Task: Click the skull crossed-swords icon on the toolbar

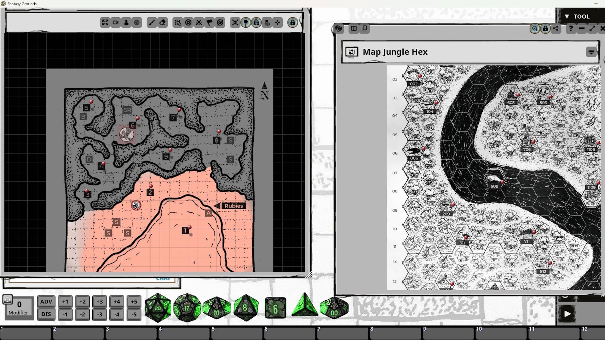Action: coord(235,22)
